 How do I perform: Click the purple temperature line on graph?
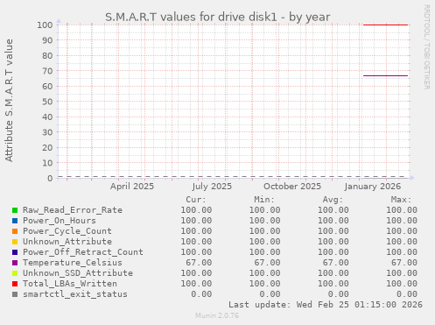tap(385, 76)
